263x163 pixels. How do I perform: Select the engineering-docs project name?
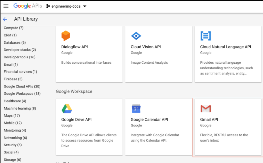coord(66,6)
